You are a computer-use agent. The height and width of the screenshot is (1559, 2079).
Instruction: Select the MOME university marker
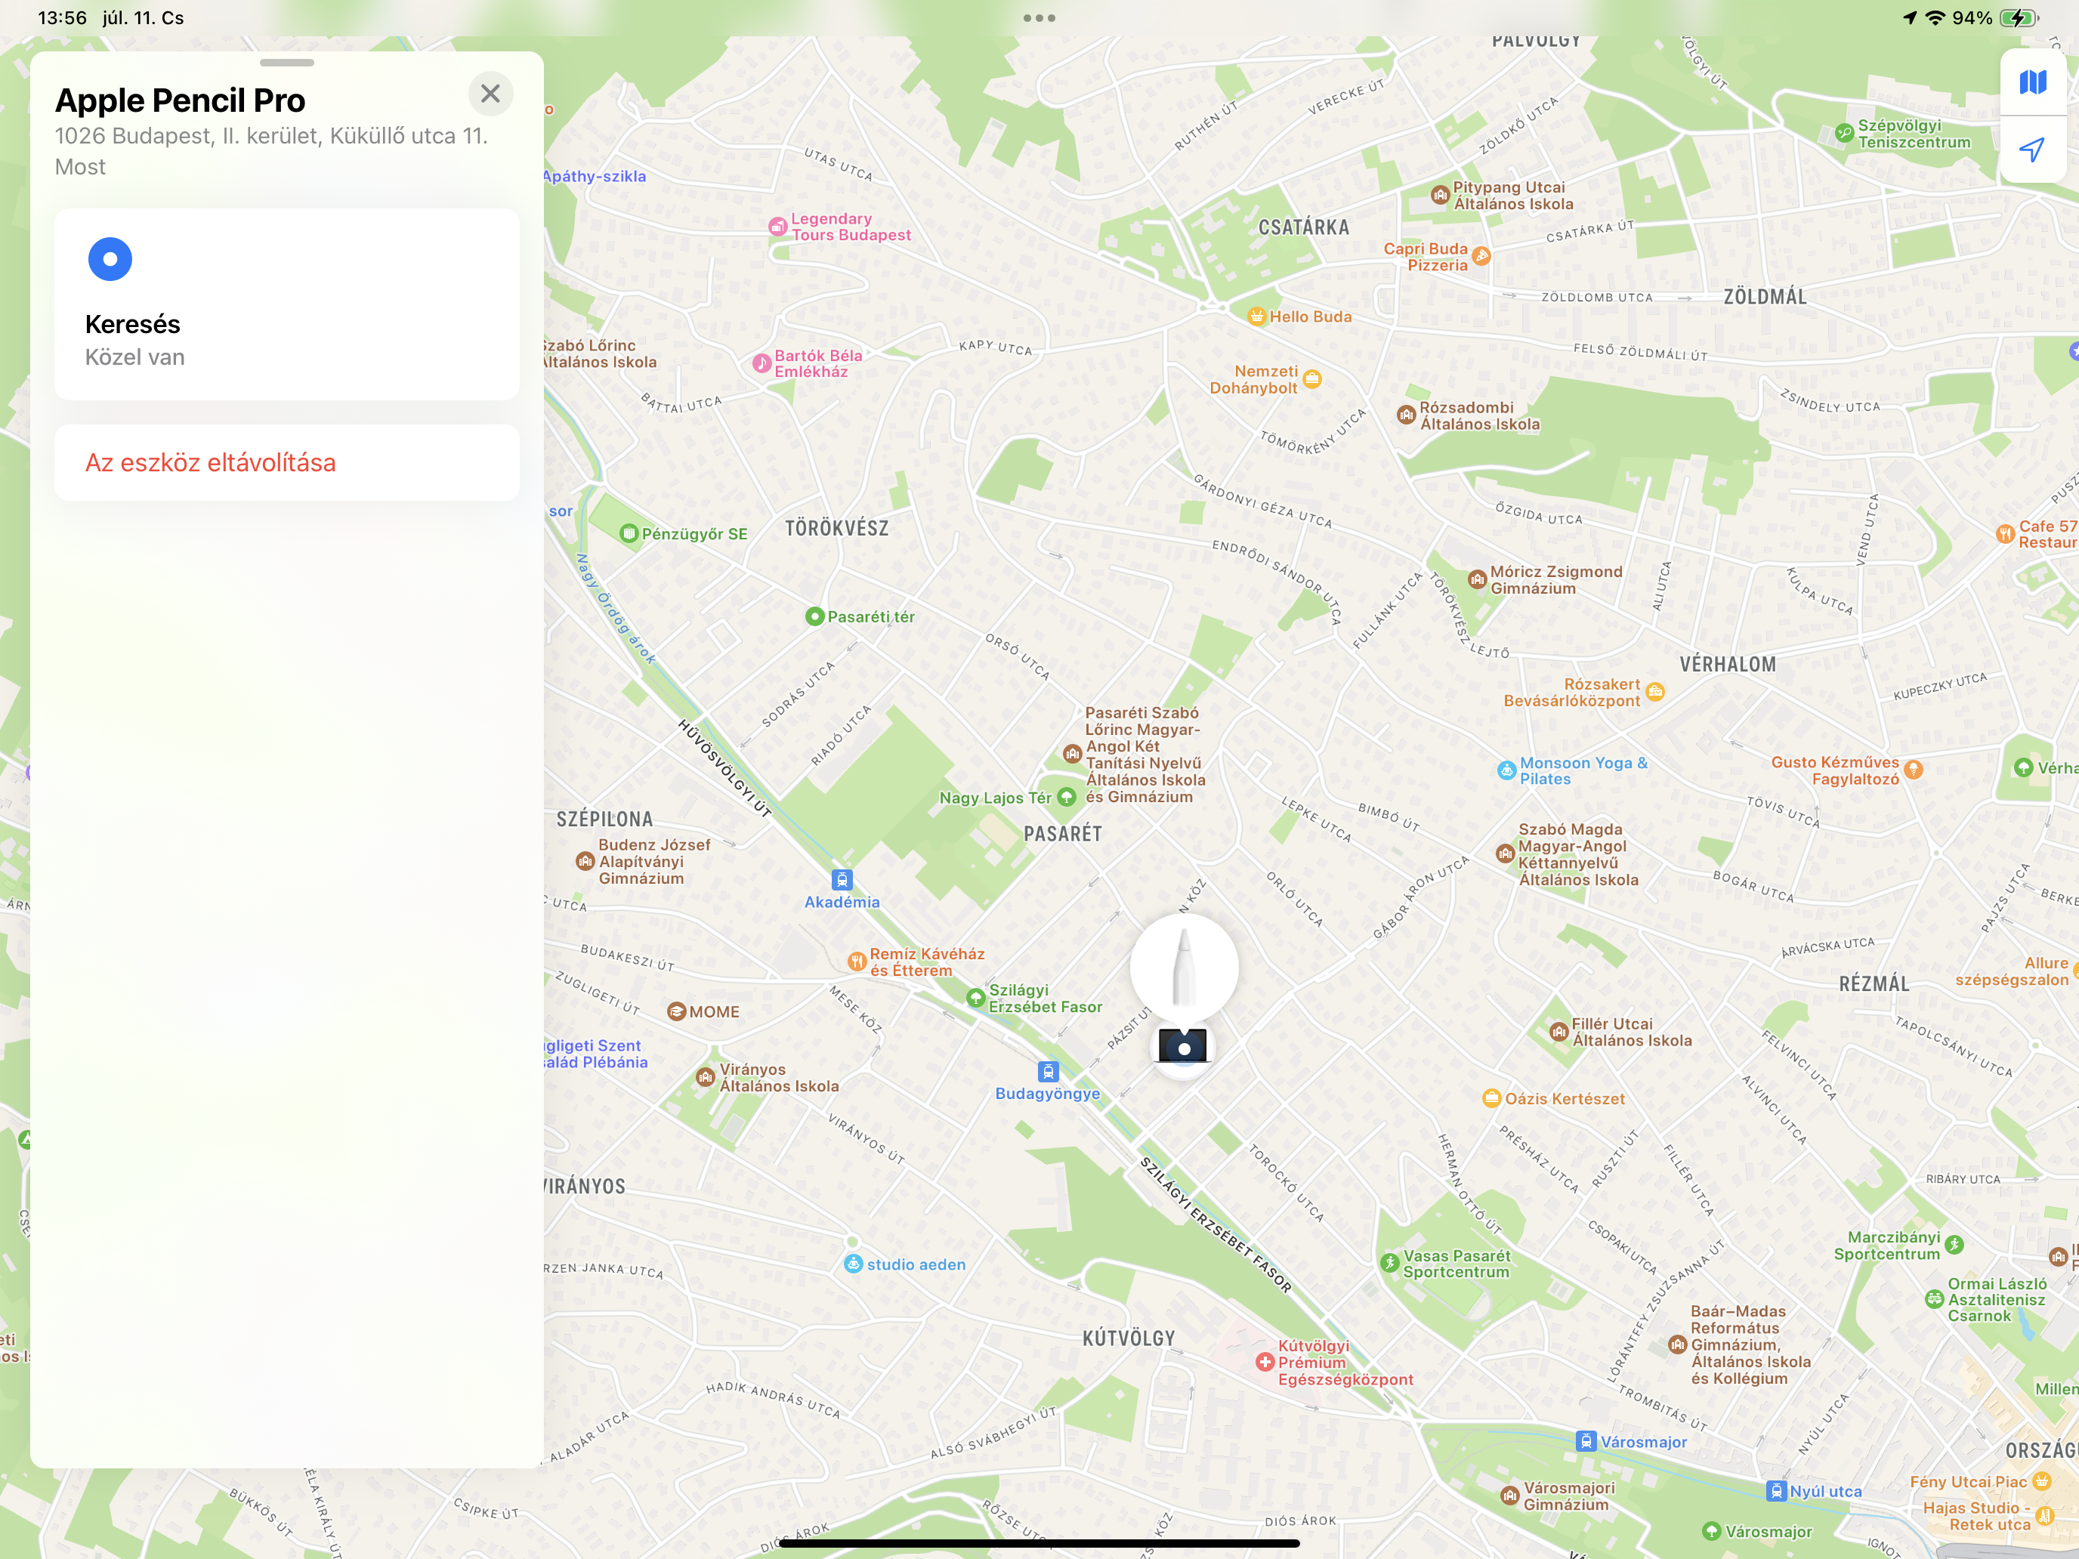[676, 1012]
